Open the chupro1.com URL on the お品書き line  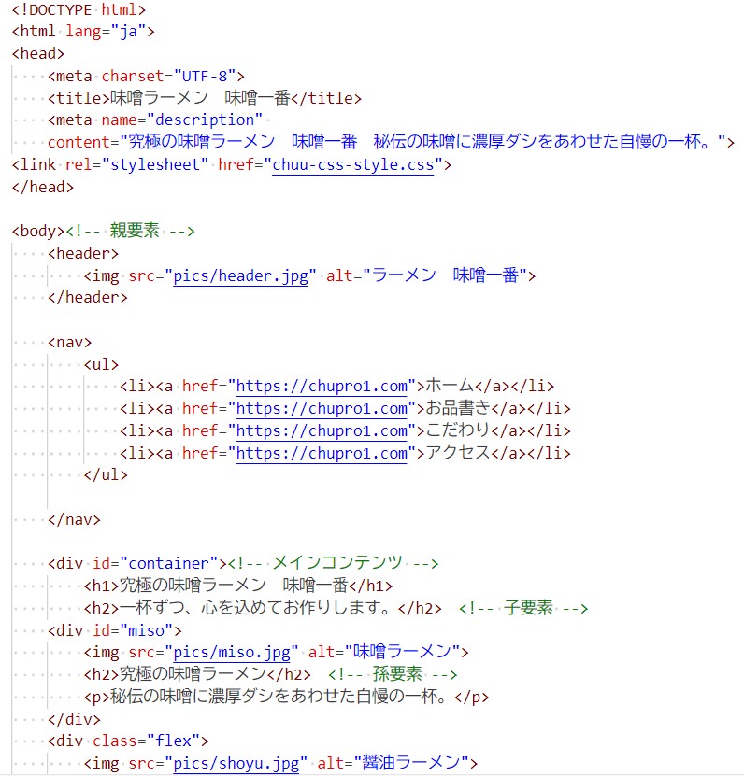pos(322,408)
